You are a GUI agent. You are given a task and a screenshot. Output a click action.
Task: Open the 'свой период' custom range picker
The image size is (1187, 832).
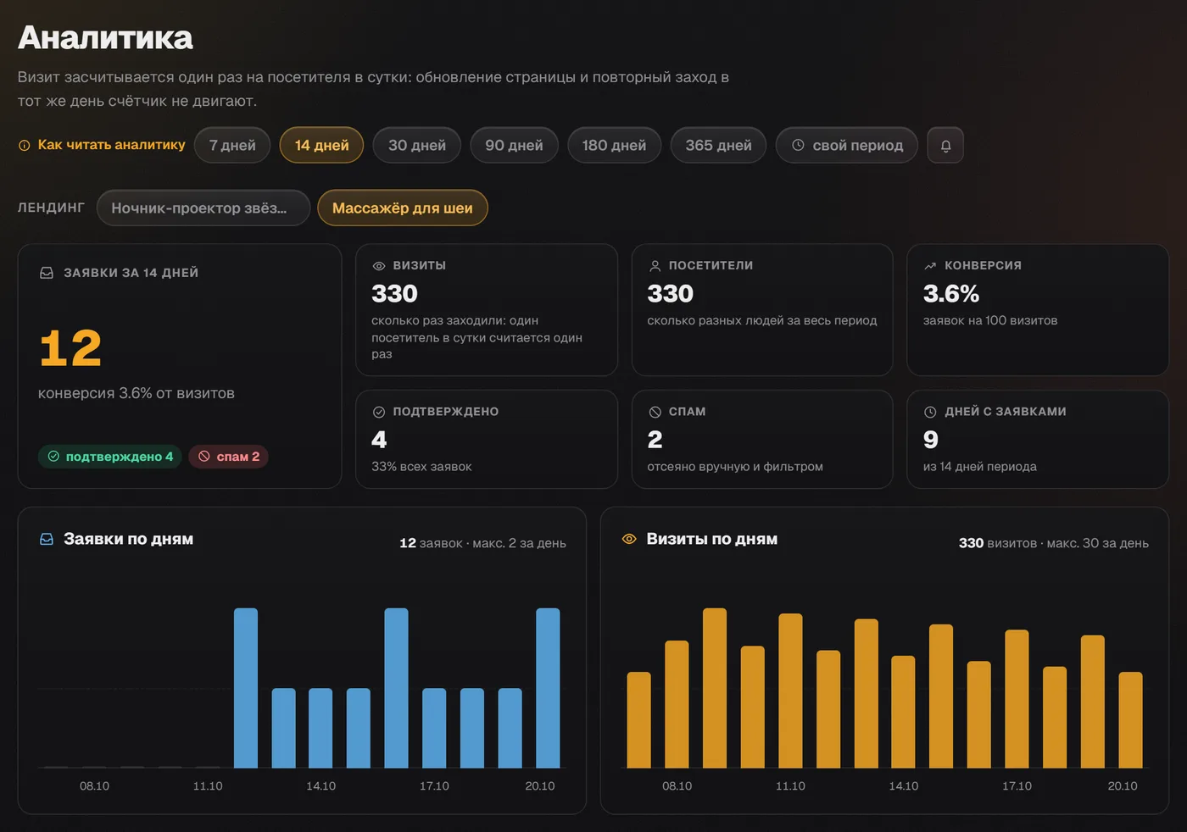click(x=847, y=146)
